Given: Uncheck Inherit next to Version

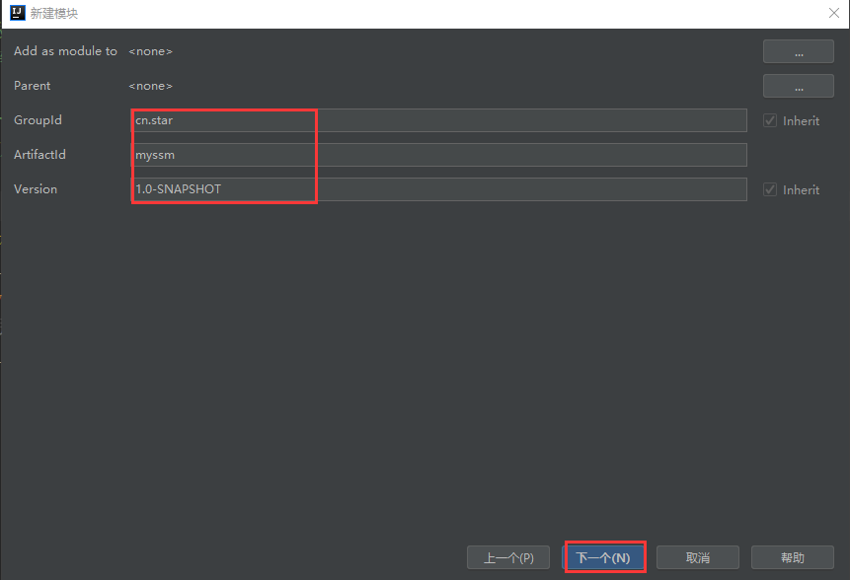Looking at the screenshot, I should pyautogui.click(x=770, y=188).
